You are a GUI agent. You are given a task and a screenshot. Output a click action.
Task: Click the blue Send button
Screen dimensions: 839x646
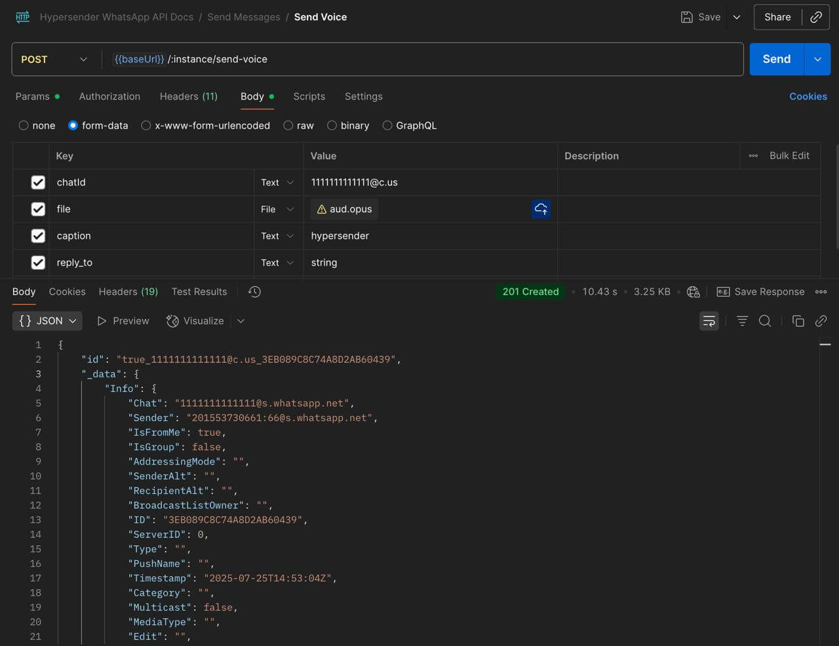pyautogui.click(x=777, y=59)
